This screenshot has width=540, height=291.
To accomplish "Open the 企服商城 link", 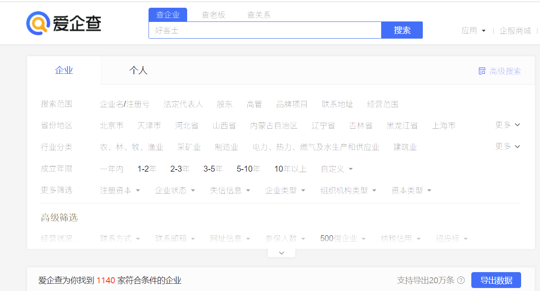I will pyautogui.click(x=515, y=30).
